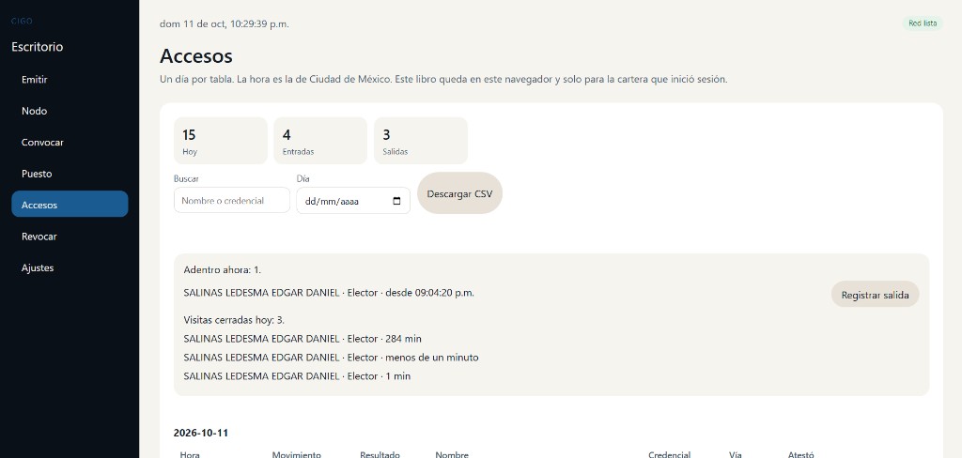Viewport: 962px width, 458px height.
Task: Click the 'Adentro ahora: 1.' text
Action: pyautogui.click(x=223, y=269)
